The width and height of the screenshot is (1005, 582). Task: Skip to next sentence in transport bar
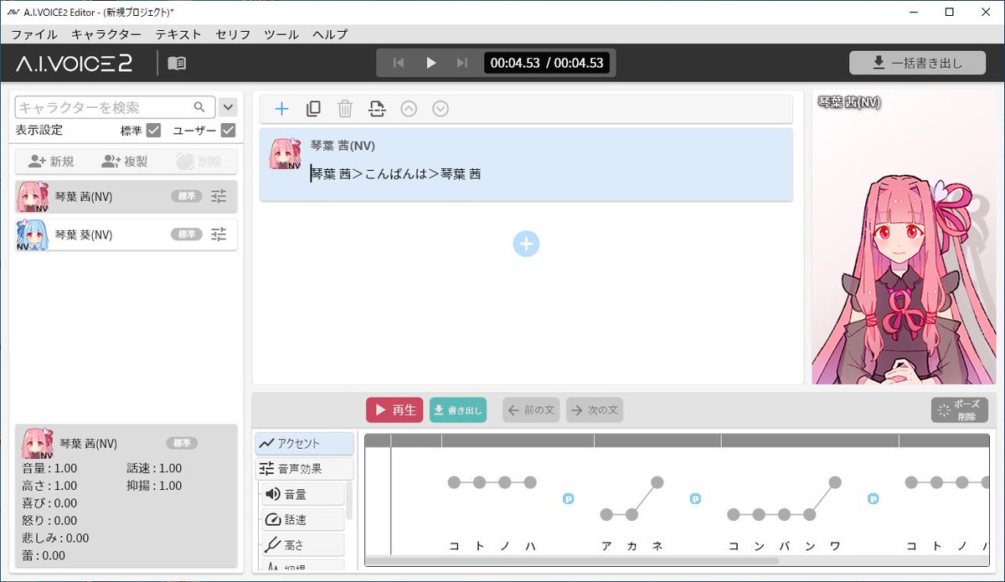[461, 63]
